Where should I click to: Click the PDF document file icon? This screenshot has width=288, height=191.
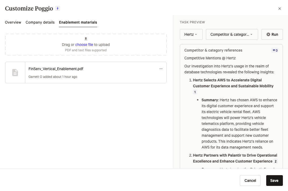click(x=15, y=73)
